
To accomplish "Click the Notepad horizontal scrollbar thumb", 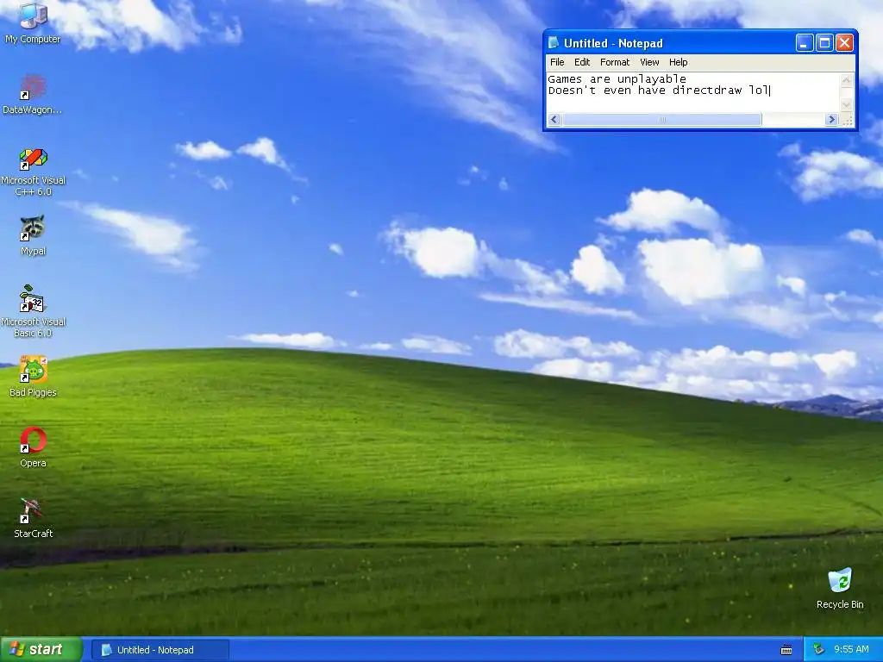I will [661, 119].
